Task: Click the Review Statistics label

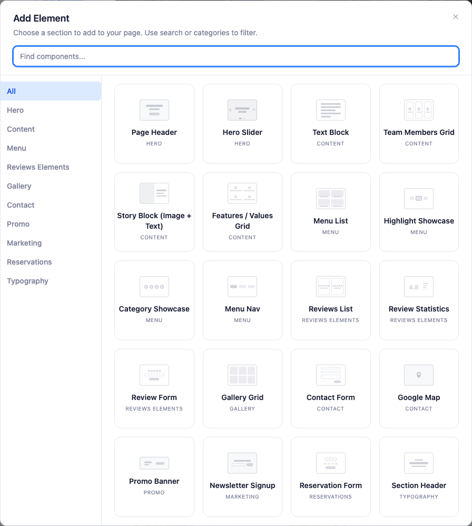Action: 419,309
